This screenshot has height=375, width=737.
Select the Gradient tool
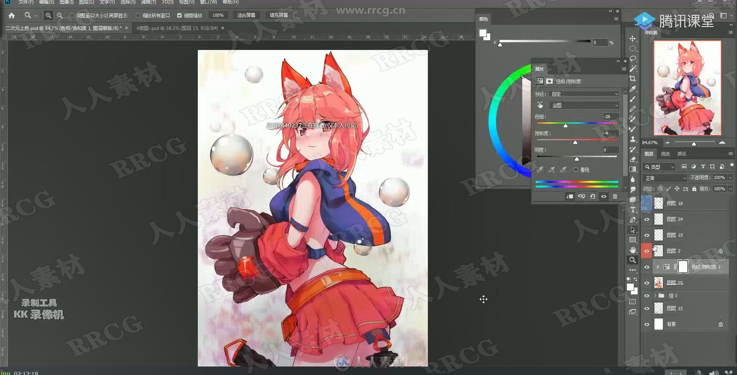[633, 169]
